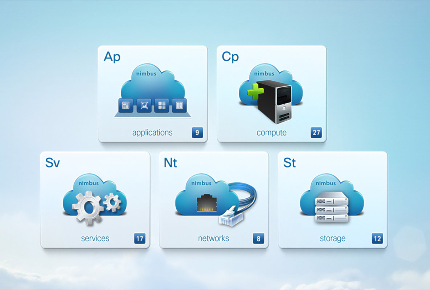This screenshot has width=430, height=290.
Task: Click the applications count badge 9
Action: 197,133
